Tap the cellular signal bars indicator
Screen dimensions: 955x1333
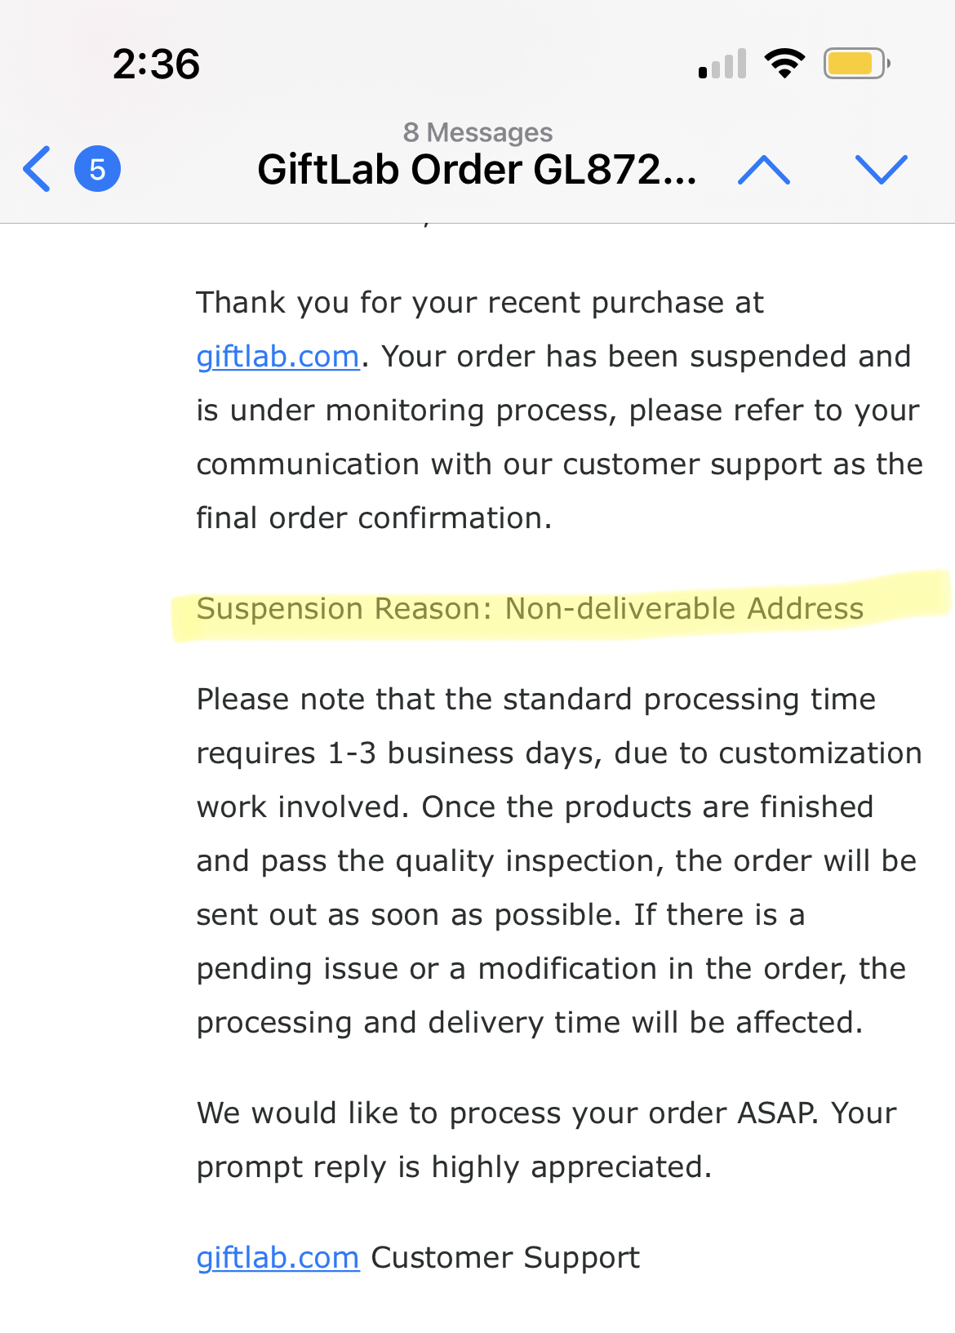click(722, 64)
